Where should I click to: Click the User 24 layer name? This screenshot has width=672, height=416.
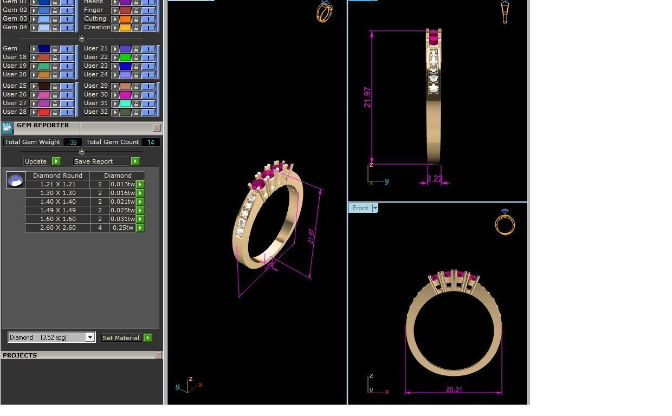click(96, 74)
